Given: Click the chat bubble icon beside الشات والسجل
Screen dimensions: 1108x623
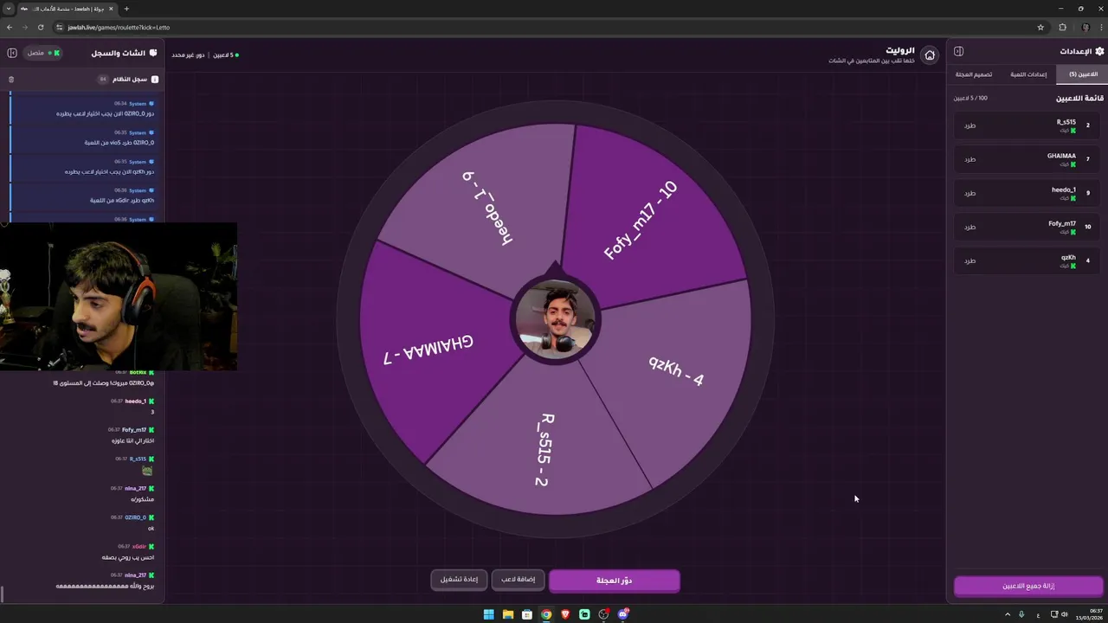Looking at the screenshot, I should pos(153,53).
